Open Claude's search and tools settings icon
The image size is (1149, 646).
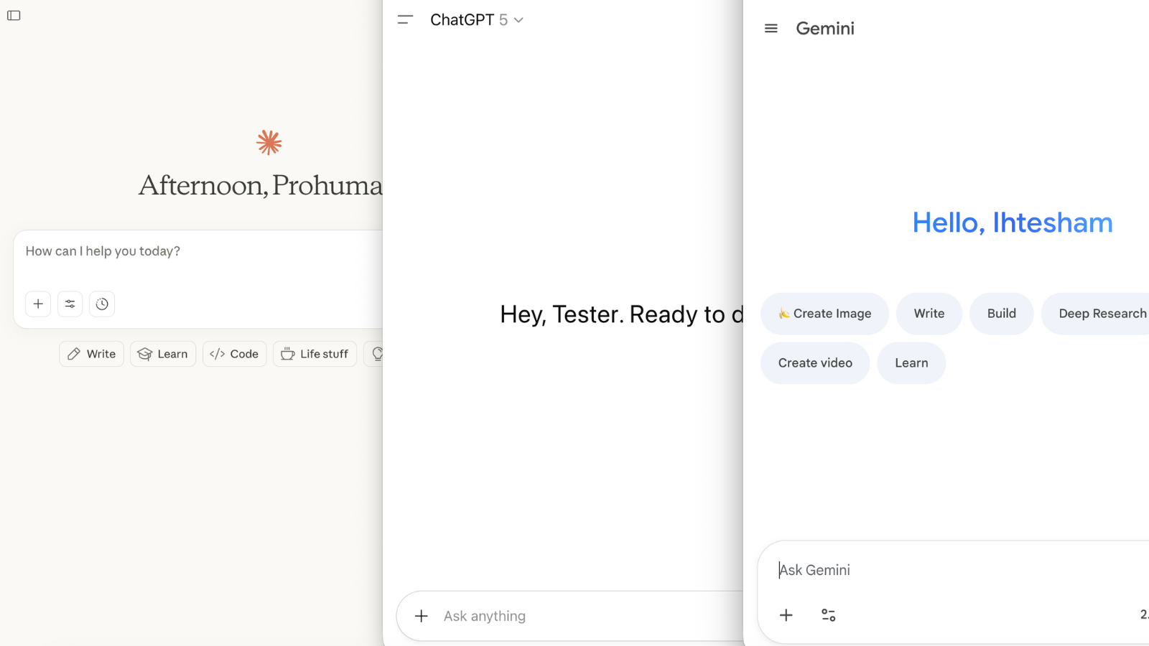(x=70, y=304)
